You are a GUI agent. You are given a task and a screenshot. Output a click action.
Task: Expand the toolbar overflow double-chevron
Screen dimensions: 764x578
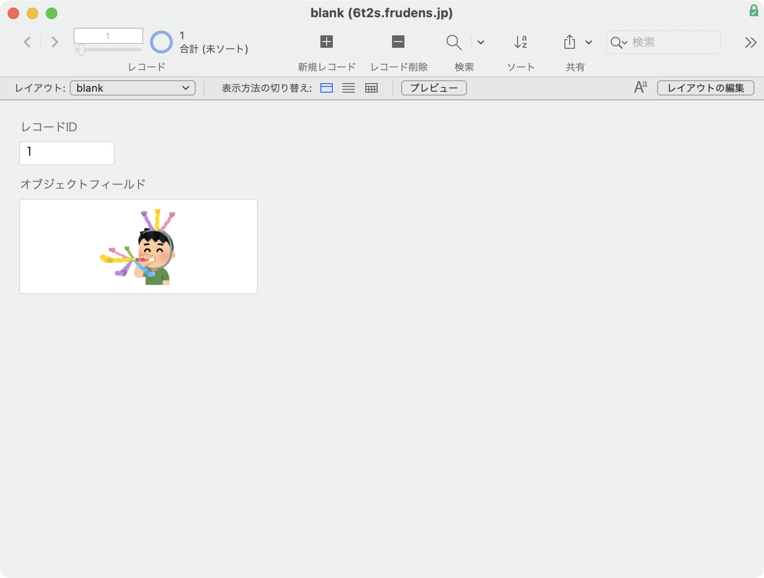click(751, 43)
